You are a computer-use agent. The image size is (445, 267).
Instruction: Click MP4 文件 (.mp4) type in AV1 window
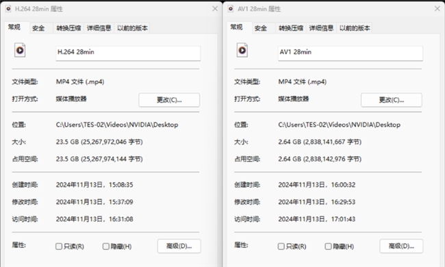tap(302, 81)
